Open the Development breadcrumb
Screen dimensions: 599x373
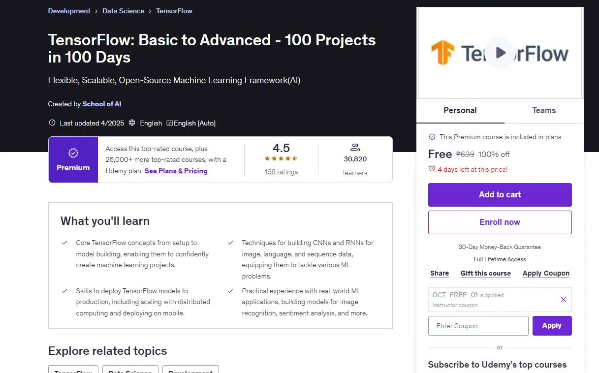(69, 11)
